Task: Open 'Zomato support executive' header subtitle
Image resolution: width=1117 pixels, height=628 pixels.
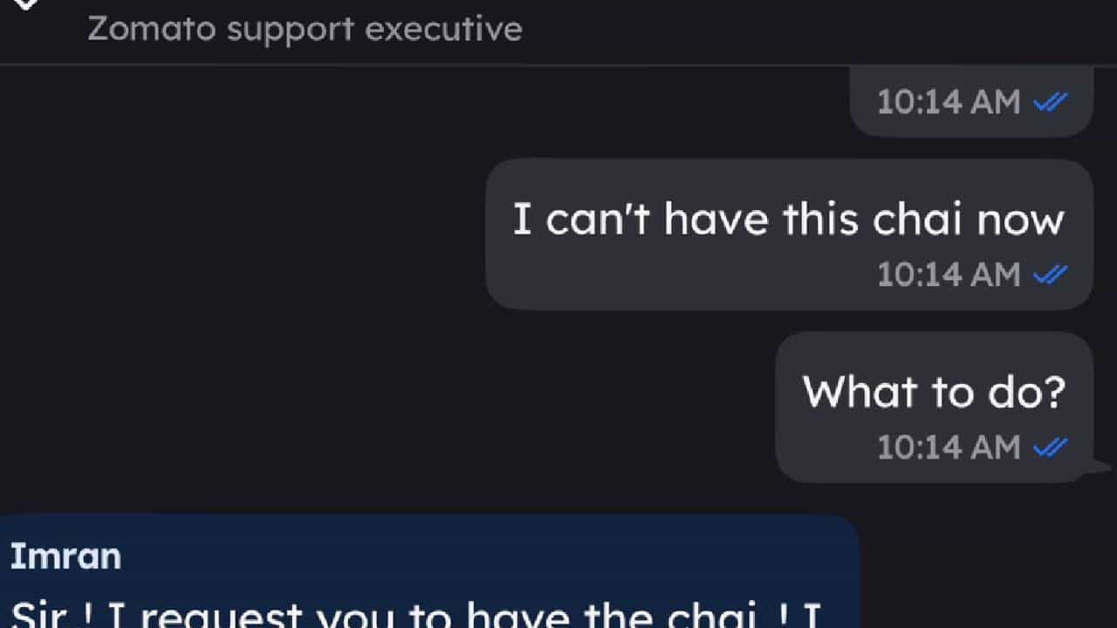Action: 305,30
